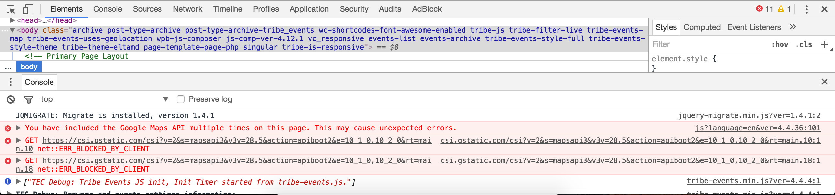
Task: Expand the Google Maps API error message
Action: click(19, 128)
